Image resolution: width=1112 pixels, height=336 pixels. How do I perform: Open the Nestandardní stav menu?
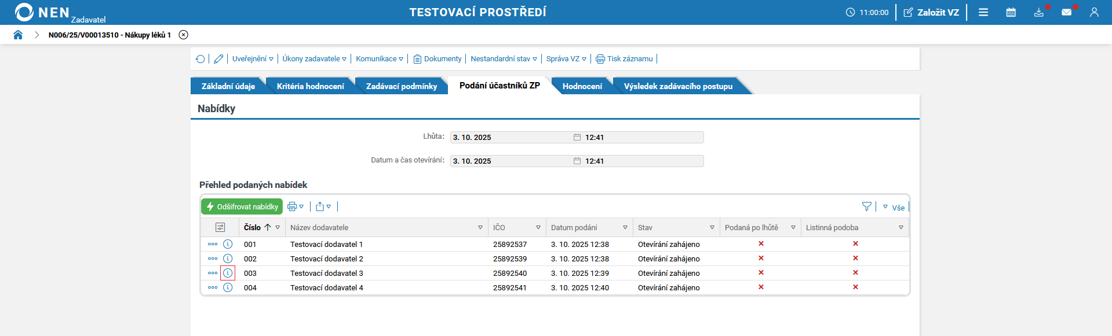tap(504, 59)
